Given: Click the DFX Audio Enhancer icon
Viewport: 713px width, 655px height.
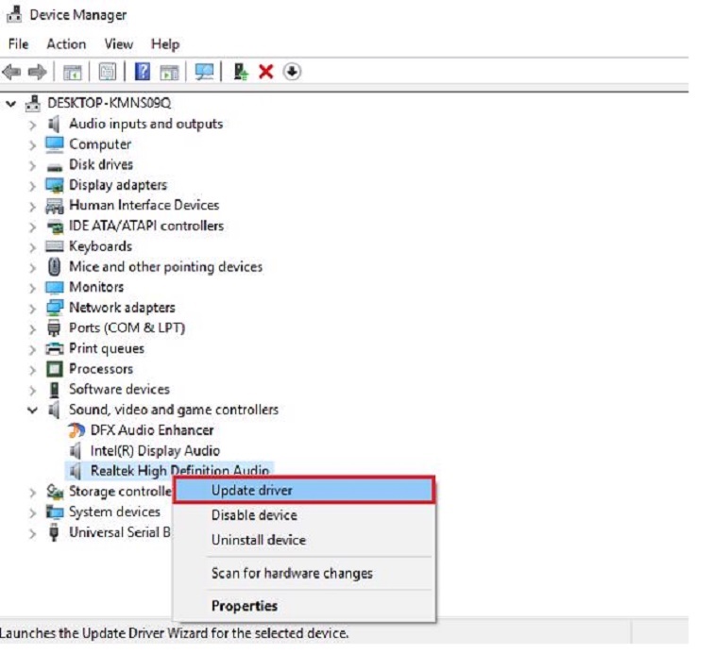Looking at the screenshot, I should 76,430.
